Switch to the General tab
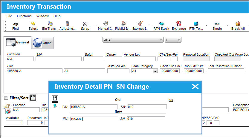 [17, 42]
